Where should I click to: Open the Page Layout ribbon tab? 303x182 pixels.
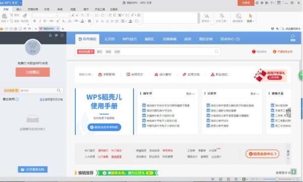[x=33, y=9]
